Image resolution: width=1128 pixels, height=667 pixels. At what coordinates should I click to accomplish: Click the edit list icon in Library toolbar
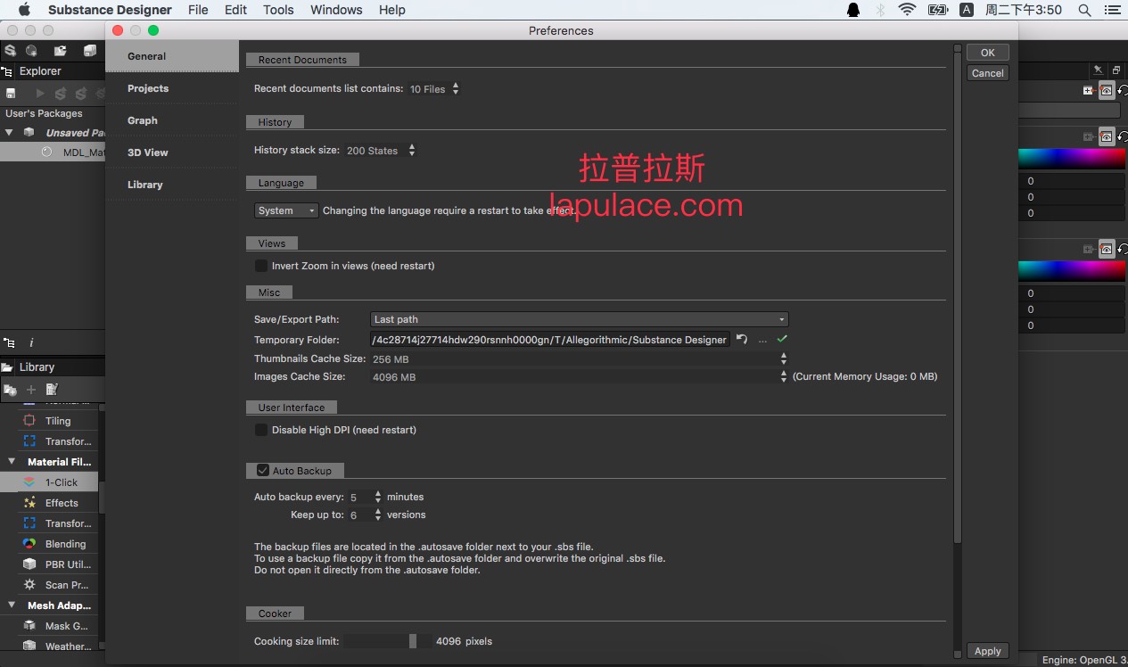52,389
